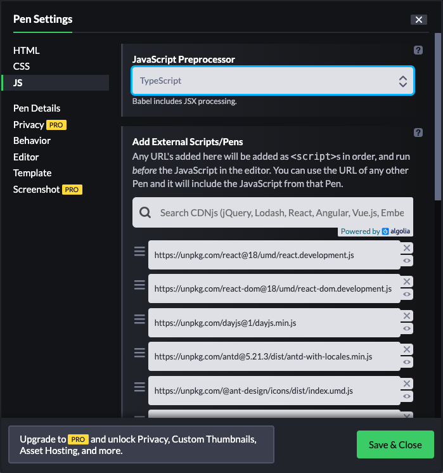Click the dialog's vertical scrollbar thumb
Screen dimensions: 443x473
point(438,117)
